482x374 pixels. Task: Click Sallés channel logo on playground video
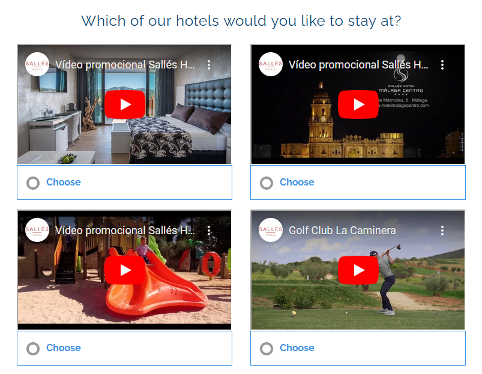pos(37,230)
